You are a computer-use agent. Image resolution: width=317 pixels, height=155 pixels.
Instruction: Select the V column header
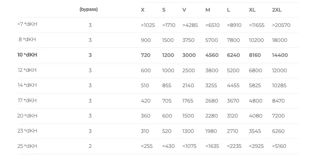(x=184, y=10)
